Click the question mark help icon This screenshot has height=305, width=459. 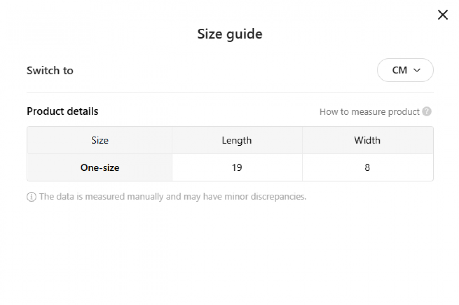click(x=427, y=112)
